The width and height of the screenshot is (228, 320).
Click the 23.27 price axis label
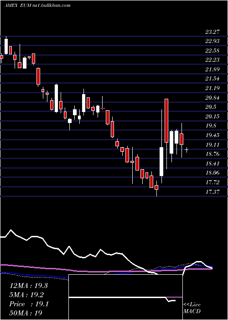tap(212, 32)
